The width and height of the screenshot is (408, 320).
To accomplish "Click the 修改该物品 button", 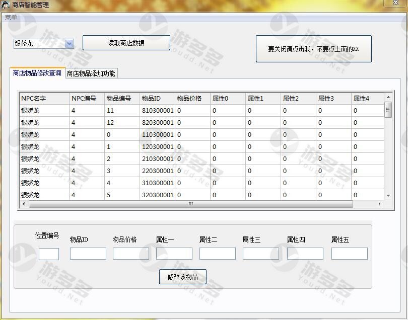I will [183, 277].
